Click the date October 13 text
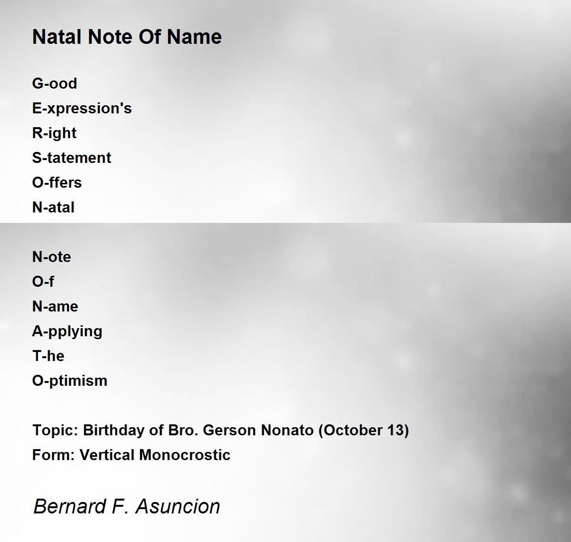 click(364, 431)
